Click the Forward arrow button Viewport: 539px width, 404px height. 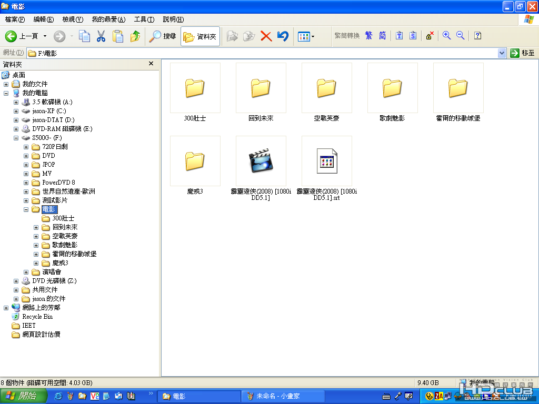click(59, 36)
